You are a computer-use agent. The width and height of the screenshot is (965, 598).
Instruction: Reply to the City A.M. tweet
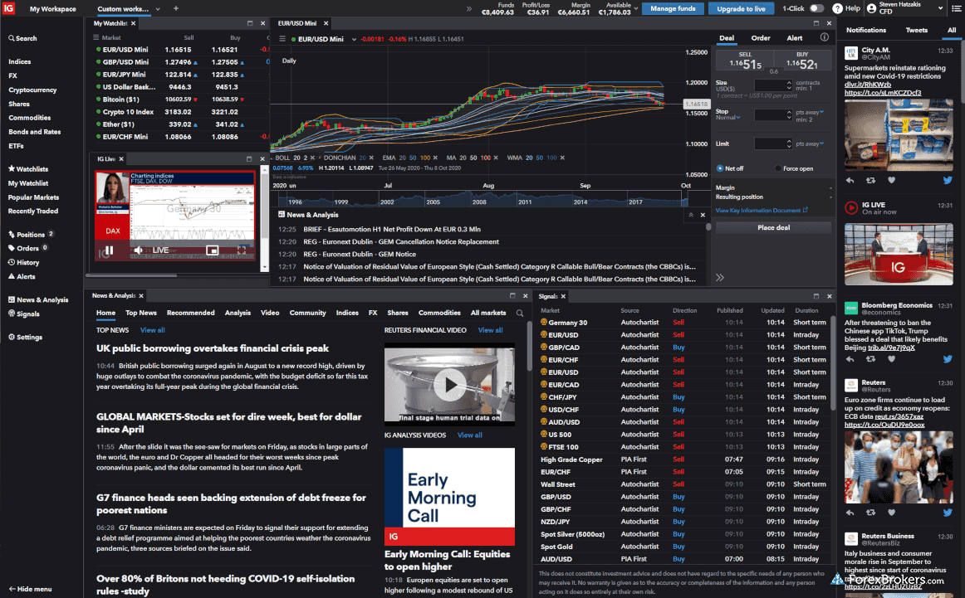(850, 181)
